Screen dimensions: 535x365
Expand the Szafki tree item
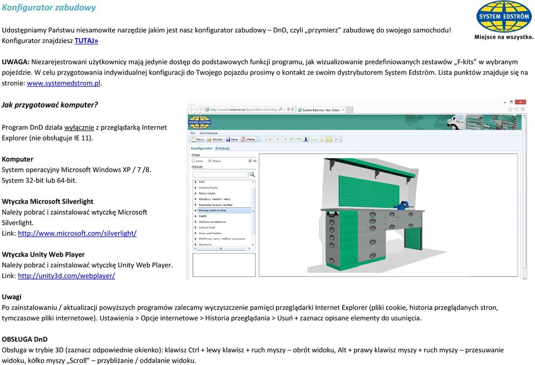point(196,216)
